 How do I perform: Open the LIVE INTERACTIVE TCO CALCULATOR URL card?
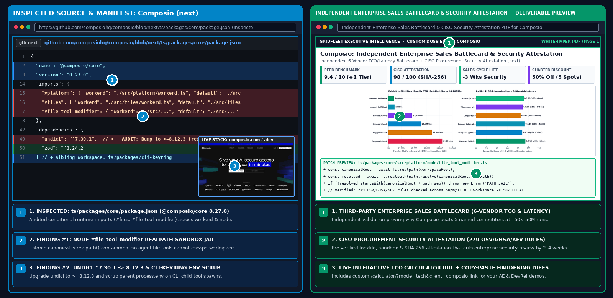458,274
